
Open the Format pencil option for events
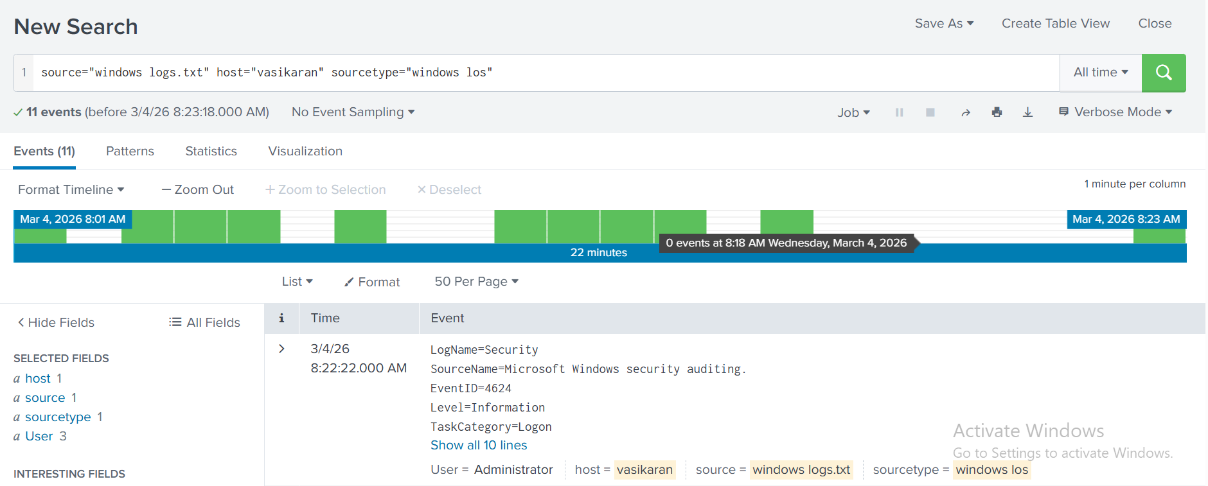coord(372,282)
